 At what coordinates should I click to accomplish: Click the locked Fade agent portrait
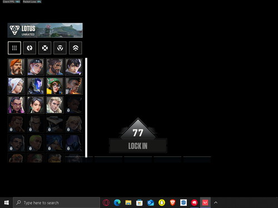16,143
